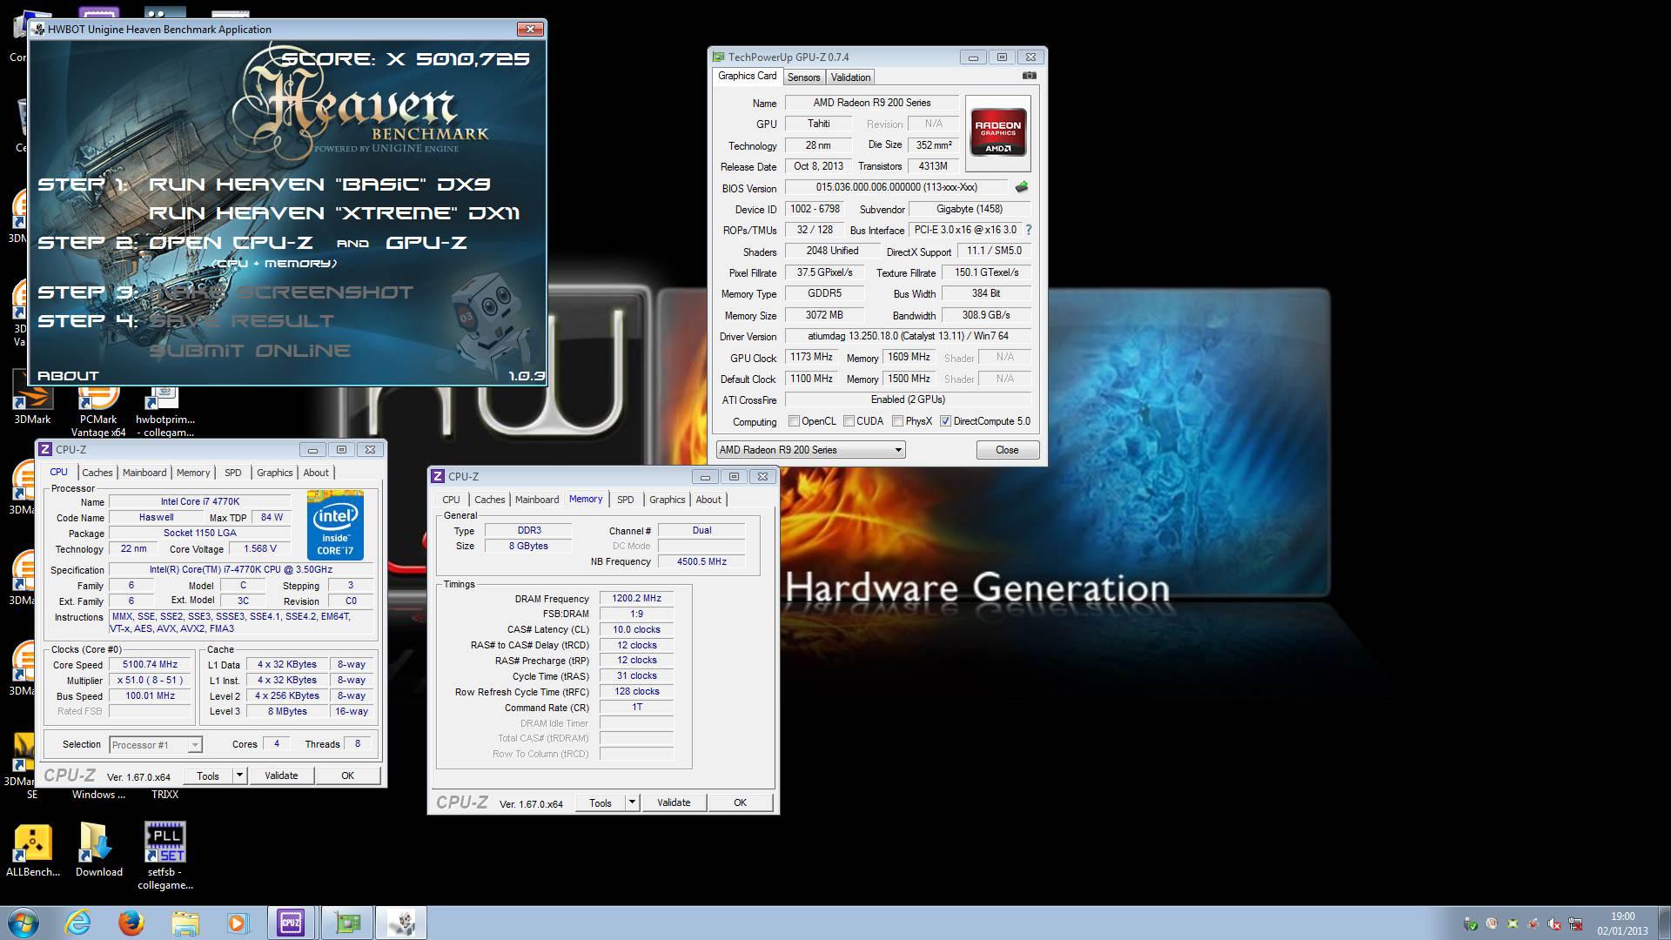Click Open CPU-Z link in Heaven app
This screenshot has width=1671, height=940.
point(231,243)
